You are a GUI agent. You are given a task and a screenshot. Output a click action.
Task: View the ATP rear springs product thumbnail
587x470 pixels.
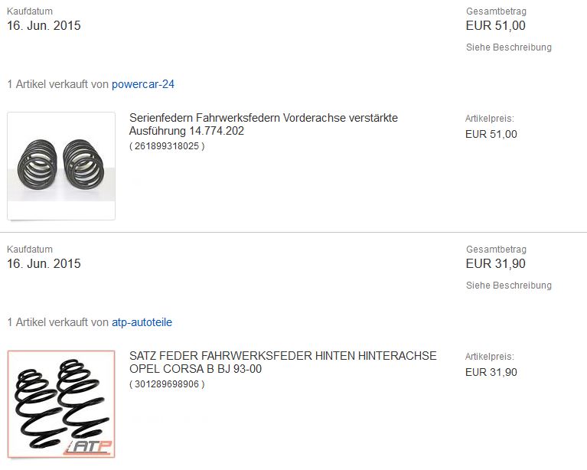tap(61, 404)
